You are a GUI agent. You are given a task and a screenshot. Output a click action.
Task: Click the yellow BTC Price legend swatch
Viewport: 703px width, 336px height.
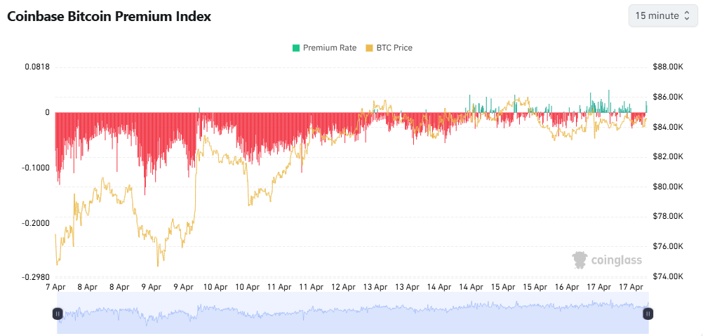(370, 48)
